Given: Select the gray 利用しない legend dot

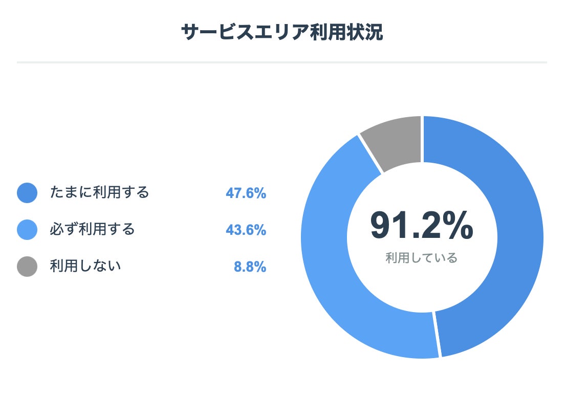Looking at the screenshot, I should pyautogui.click(x=27, y=267).
